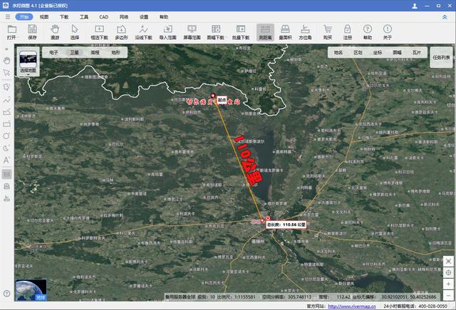Select text annotation A tool in sidebar

6,160
